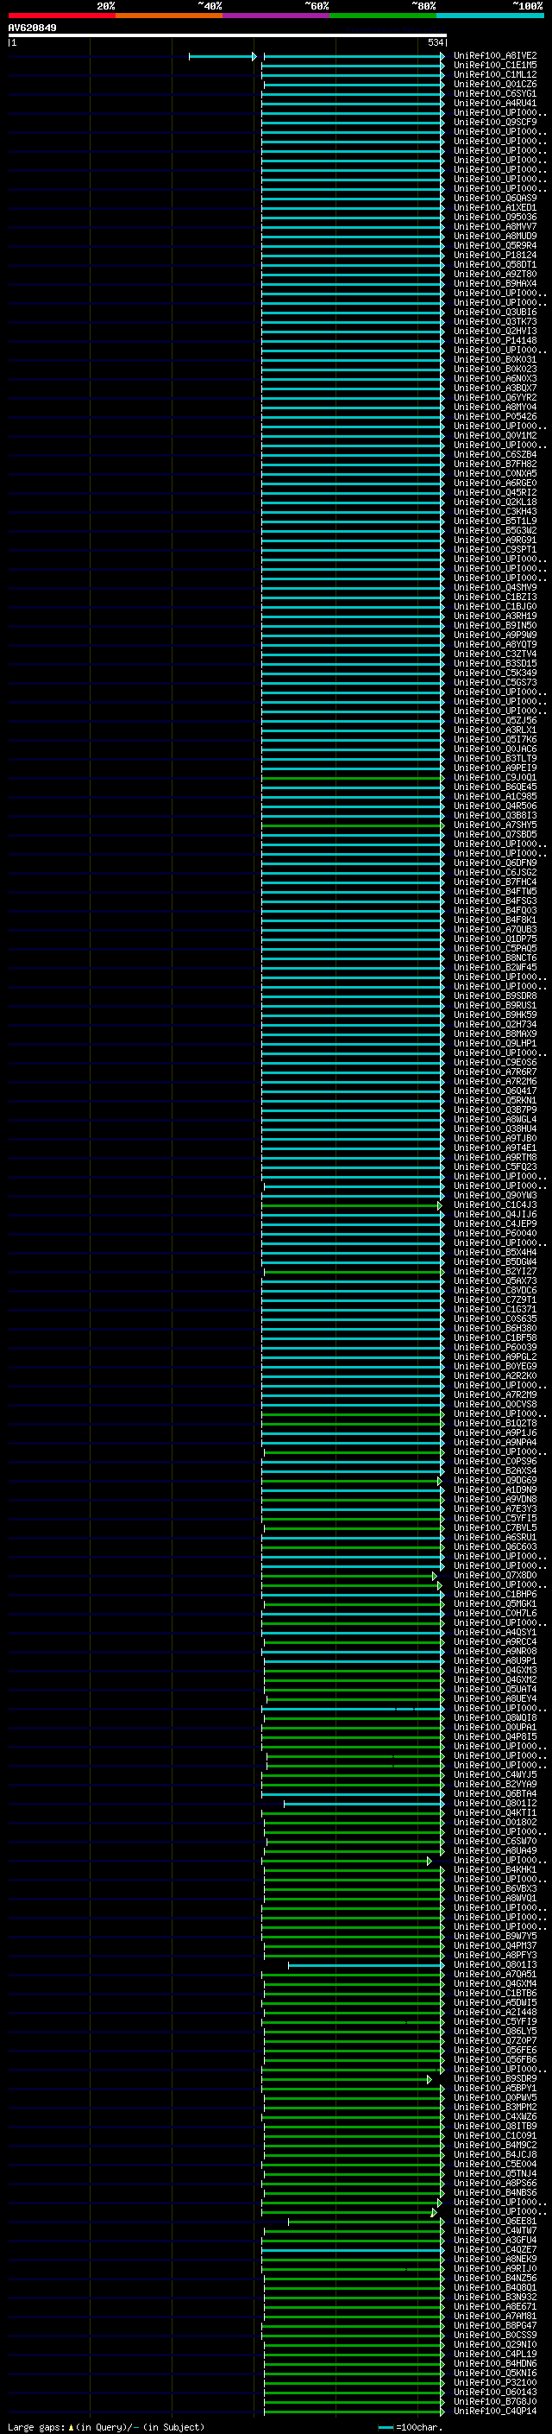
Task: Select the UniRef100_Q6BTA4 label
Action: click(x=494, y=1793)
